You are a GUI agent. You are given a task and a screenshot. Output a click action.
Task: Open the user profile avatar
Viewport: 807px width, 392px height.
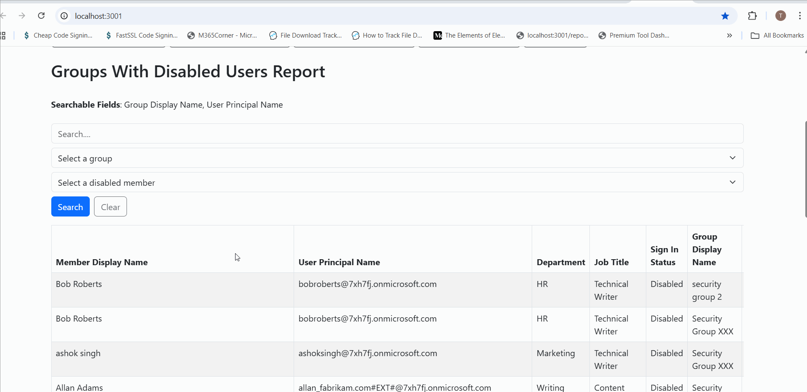point(780,16)
